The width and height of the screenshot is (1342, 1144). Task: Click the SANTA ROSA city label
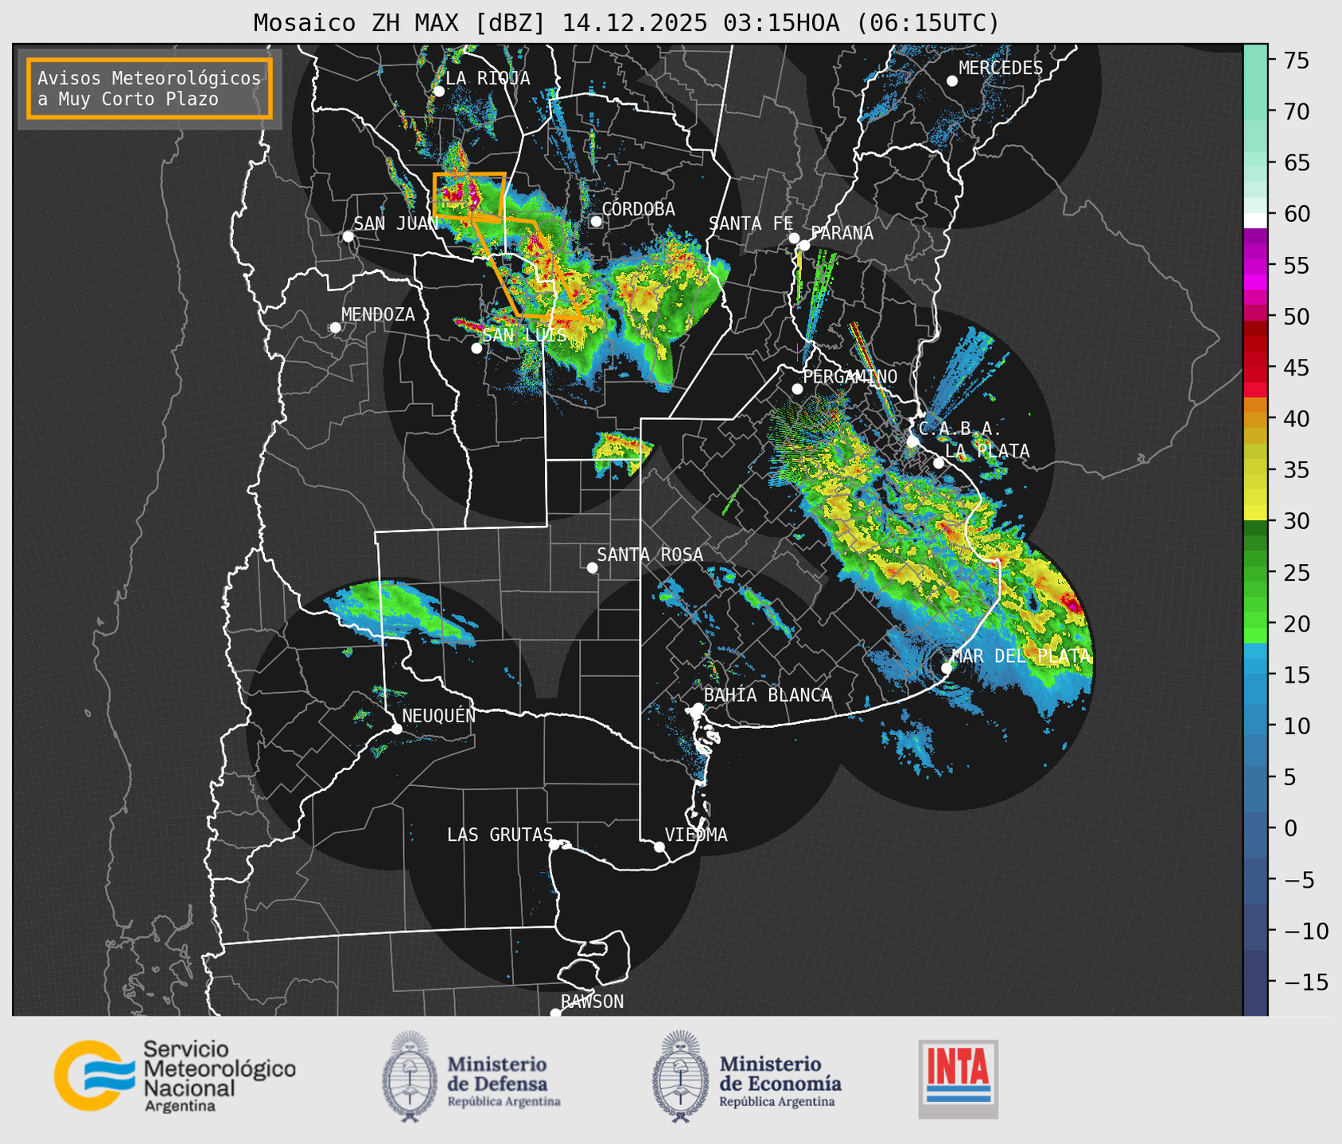coord(650,554)
